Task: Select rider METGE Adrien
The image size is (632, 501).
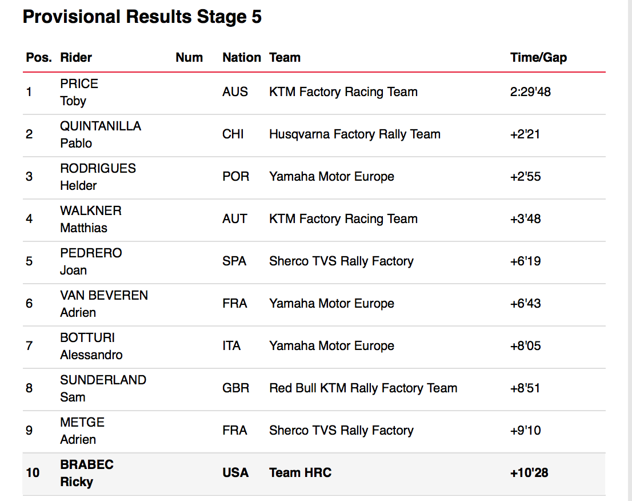Action: [x=82, y=431]
